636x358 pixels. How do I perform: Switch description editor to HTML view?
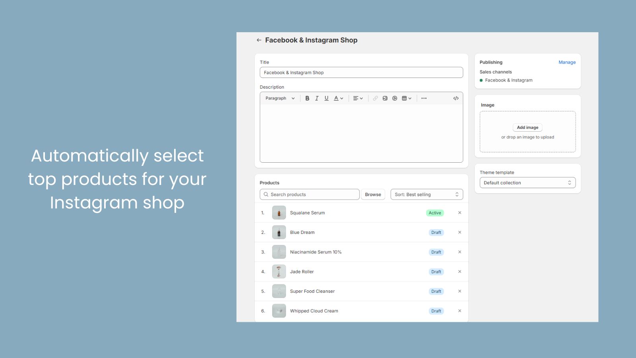[x=456, y=98]
